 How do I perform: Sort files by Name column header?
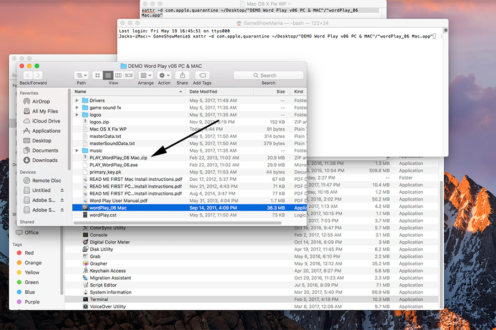(80, 91)
